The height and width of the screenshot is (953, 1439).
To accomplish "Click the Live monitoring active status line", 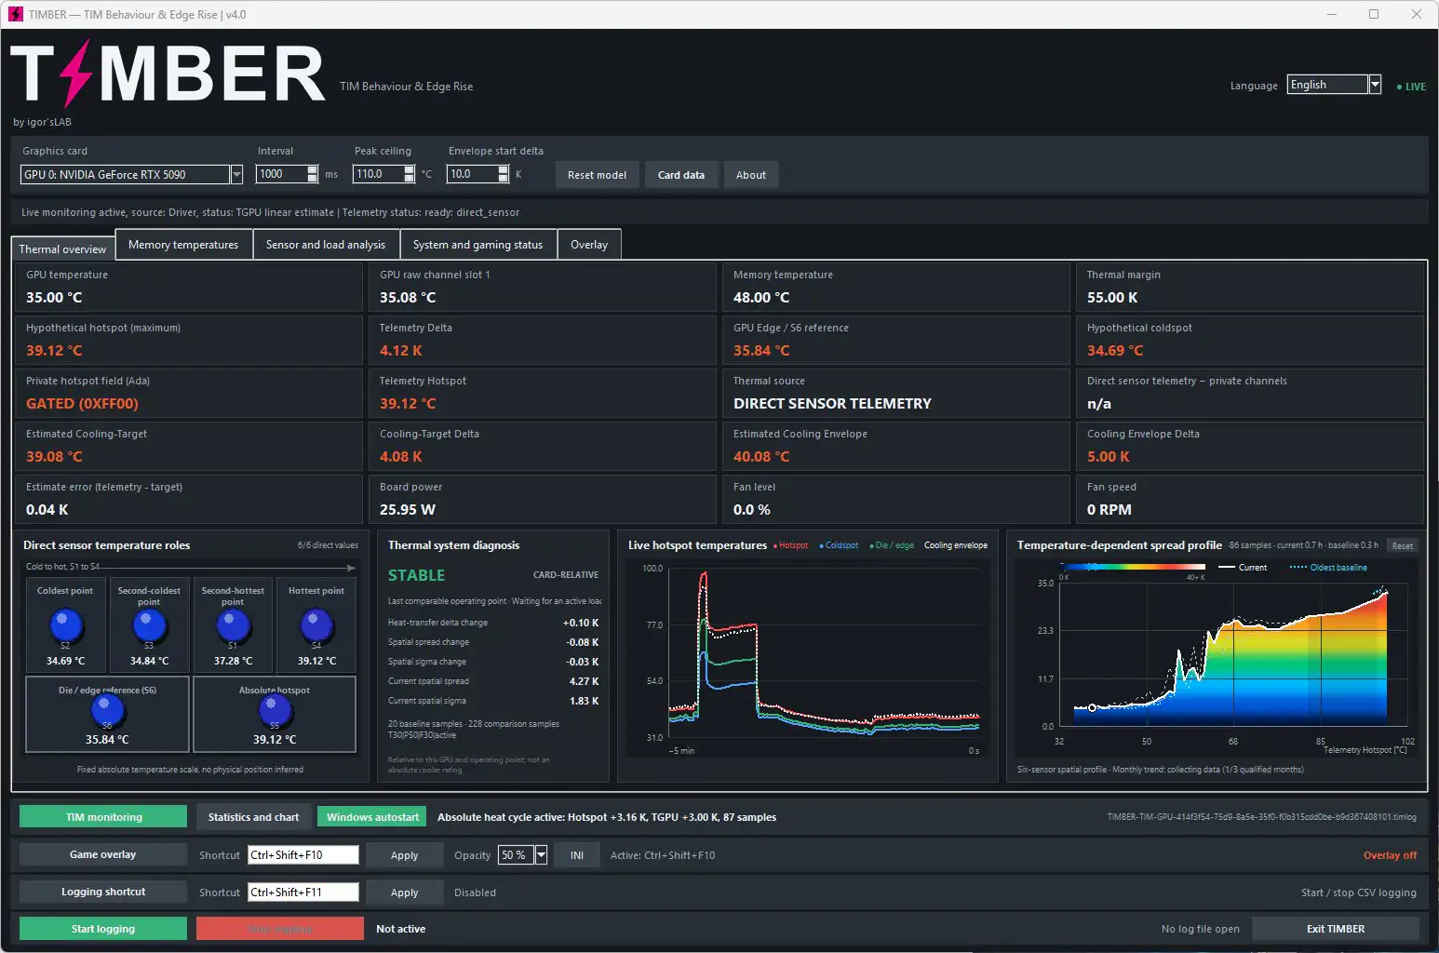I will click(270, 212).
